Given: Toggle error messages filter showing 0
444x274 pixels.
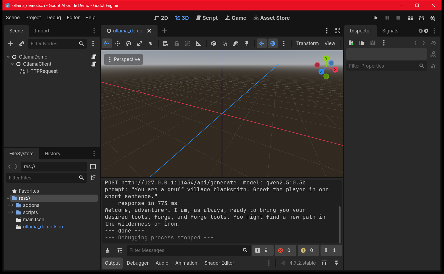Looking at the screenshot, I should (285, 250).
